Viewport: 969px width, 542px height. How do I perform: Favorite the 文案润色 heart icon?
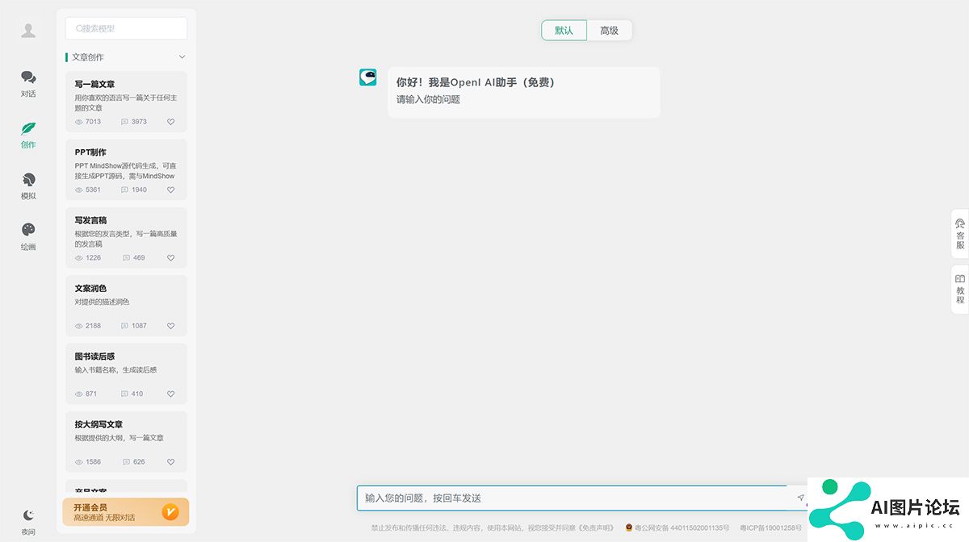point(170,326)
